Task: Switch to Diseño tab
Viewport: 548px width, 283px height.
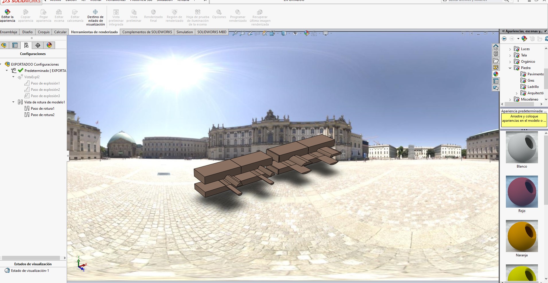Action: click(x=28, y=32)
